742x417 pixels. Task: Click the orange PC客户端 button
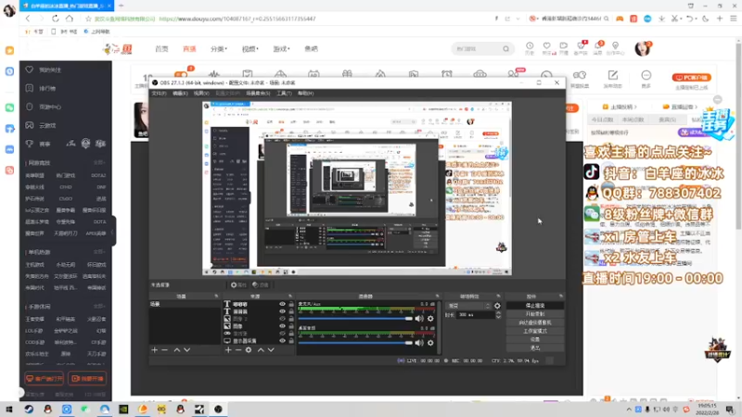pyautogui.click(x=691, y=77)
